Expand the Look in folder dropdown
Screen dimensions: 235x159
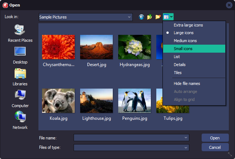point(129,17)
